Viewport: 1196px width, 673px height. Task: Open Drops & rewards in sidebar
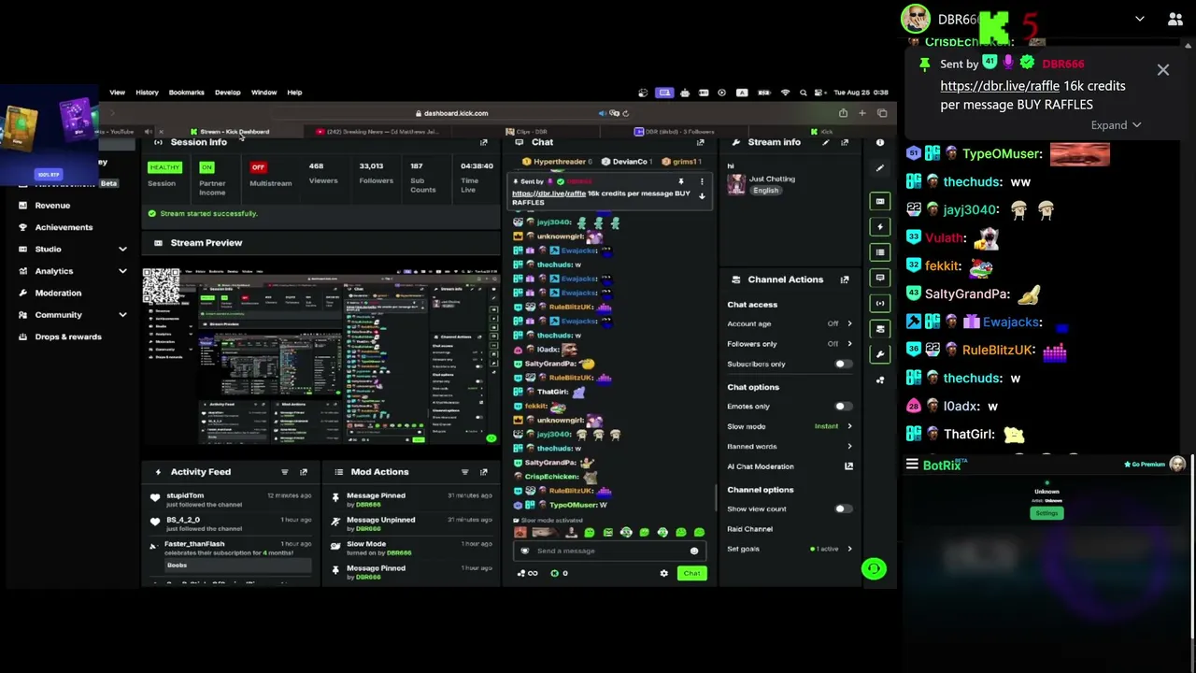pos(68,336)
